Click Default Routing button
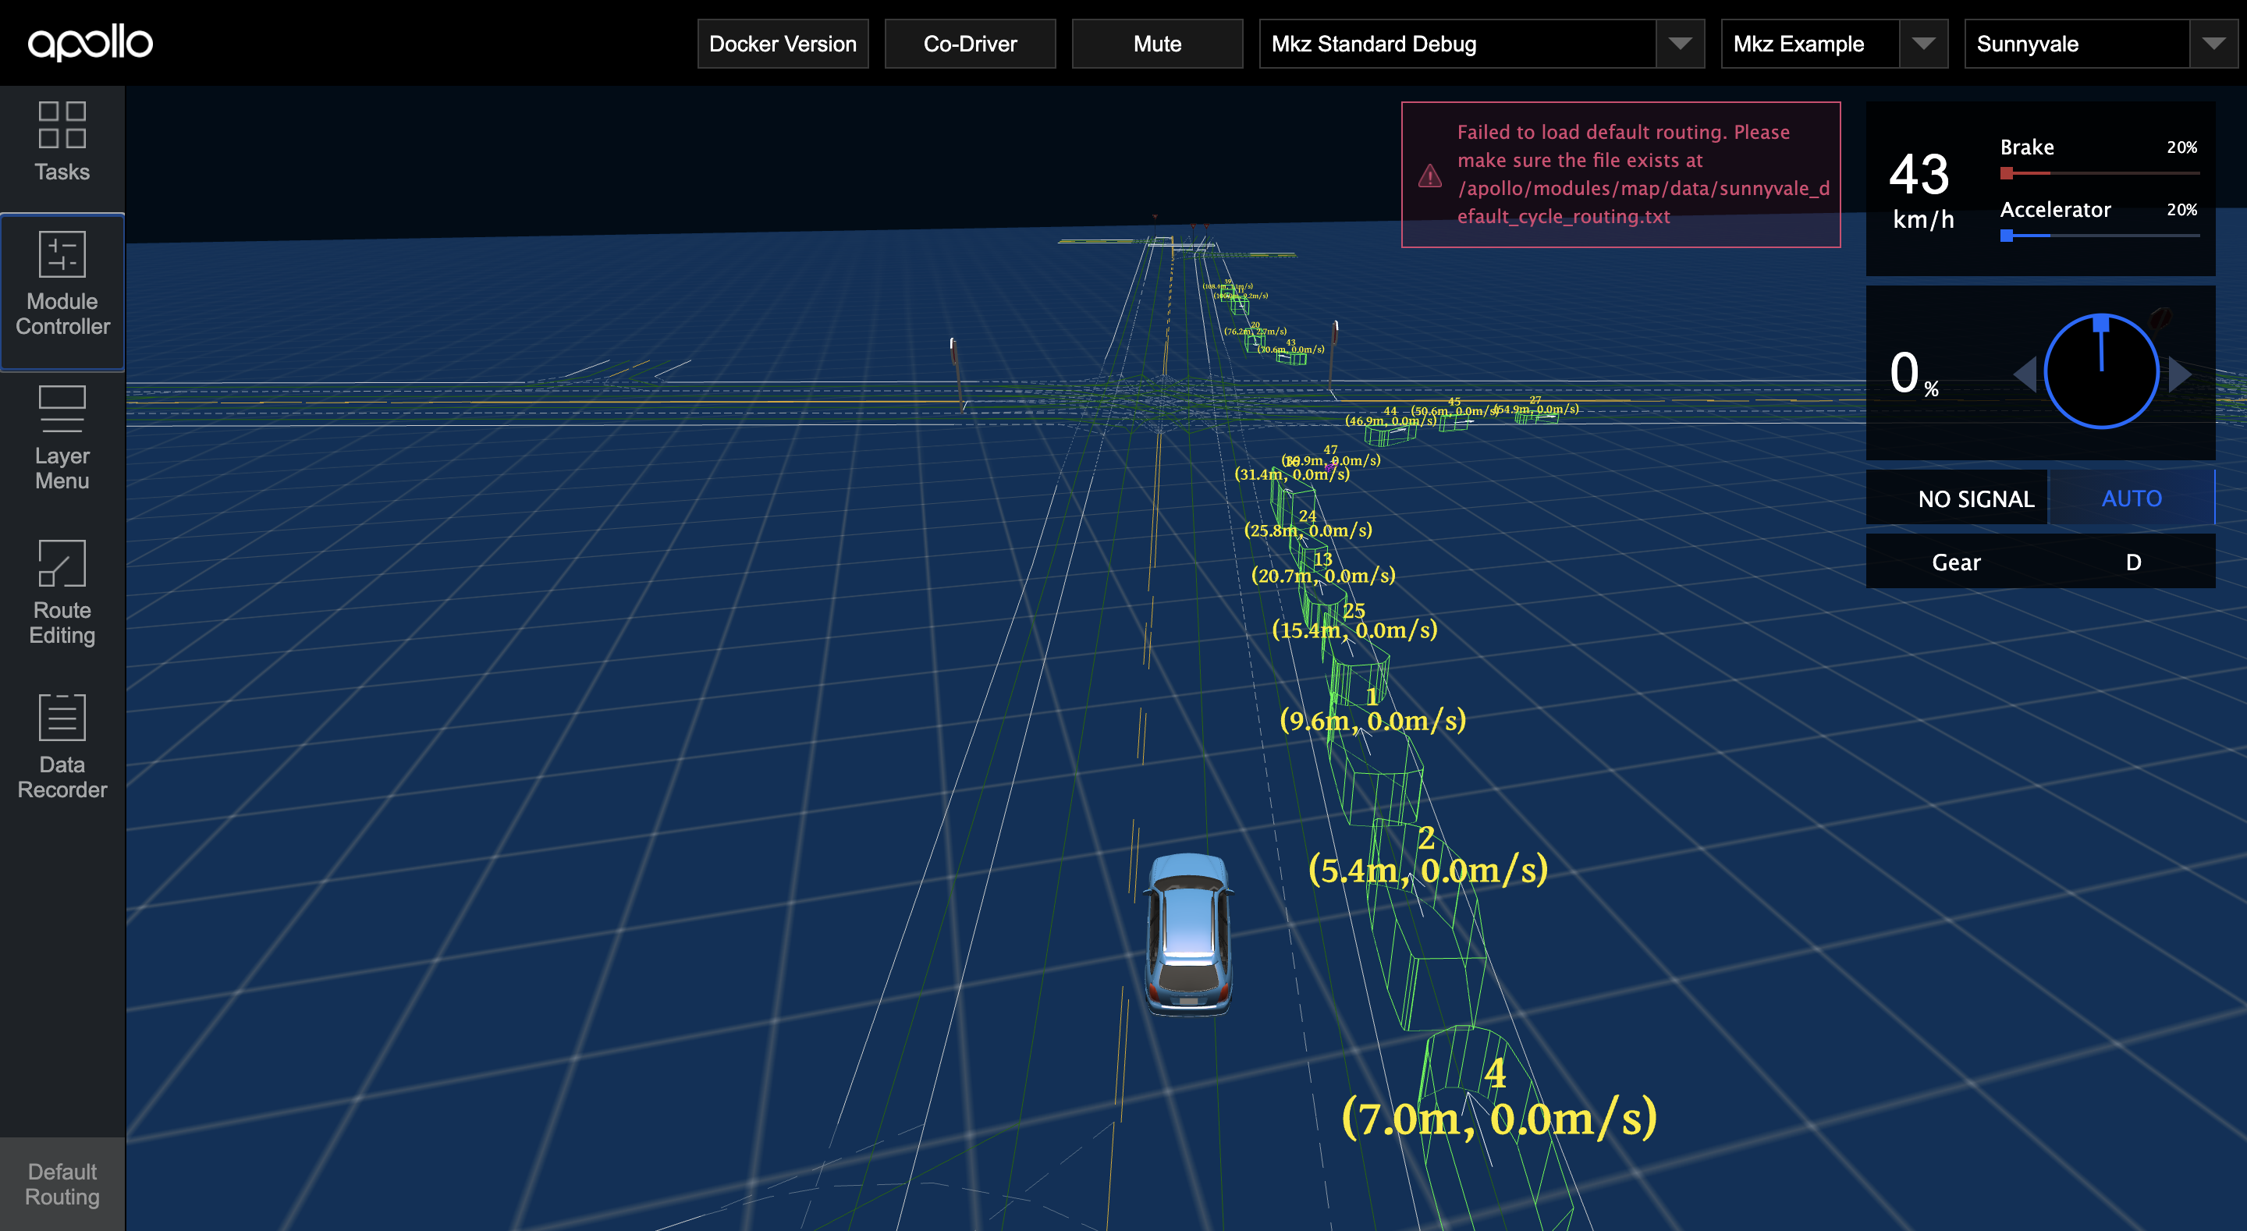The width and height of the screenshot is (2247, 1231). click(62, 1184)
